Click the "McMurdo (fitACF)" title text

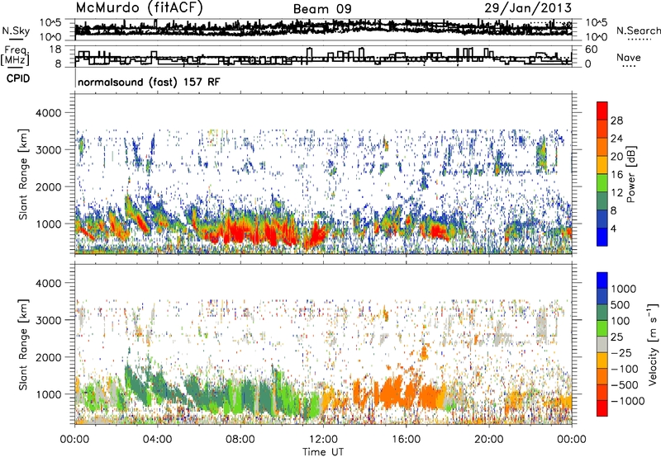click(x=139, y=7)
